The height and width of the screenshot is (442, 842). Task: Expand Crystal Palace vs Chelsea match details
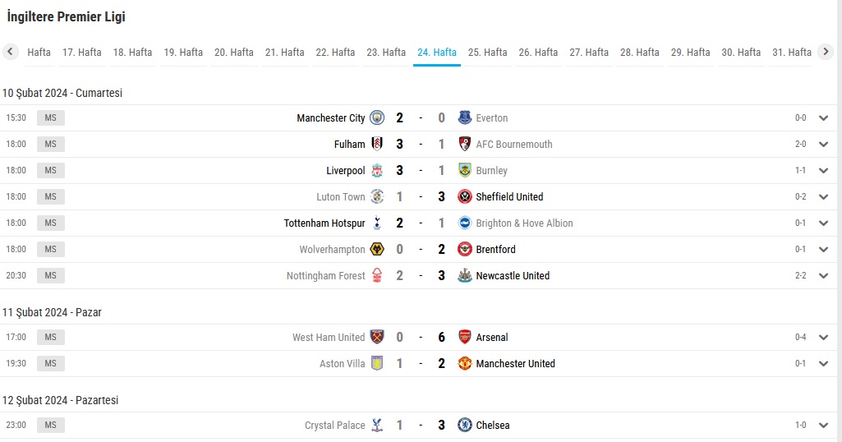[x=823, y=426]
